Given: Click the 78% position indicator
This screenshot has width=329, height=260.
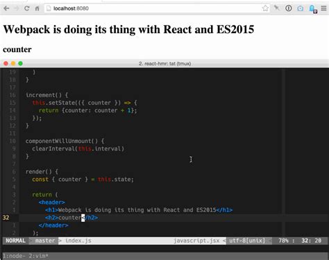Looking at the screenshot, I should pos(283,241).
